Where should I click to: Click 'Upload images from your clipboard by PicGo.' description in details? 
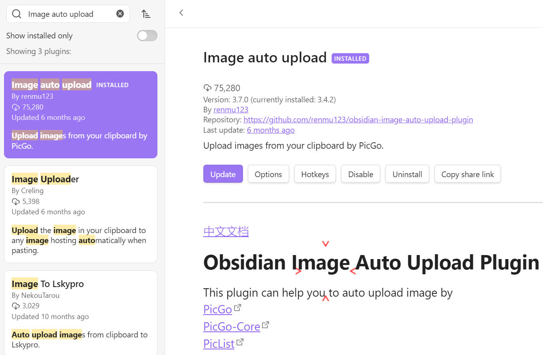pyautogui.click(x=293, y=146)
